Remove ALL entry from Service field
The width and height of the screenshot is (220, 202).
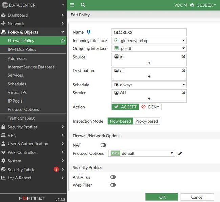[x=184, y=93]
